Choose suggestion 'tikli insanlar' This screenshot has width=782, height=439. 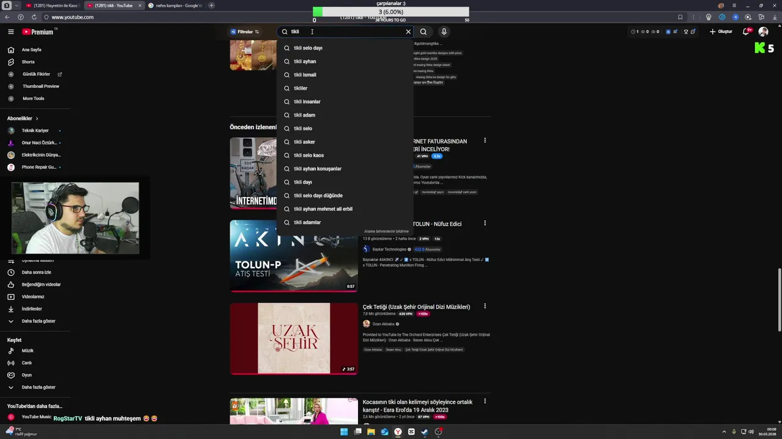click(x=345, y=102)
